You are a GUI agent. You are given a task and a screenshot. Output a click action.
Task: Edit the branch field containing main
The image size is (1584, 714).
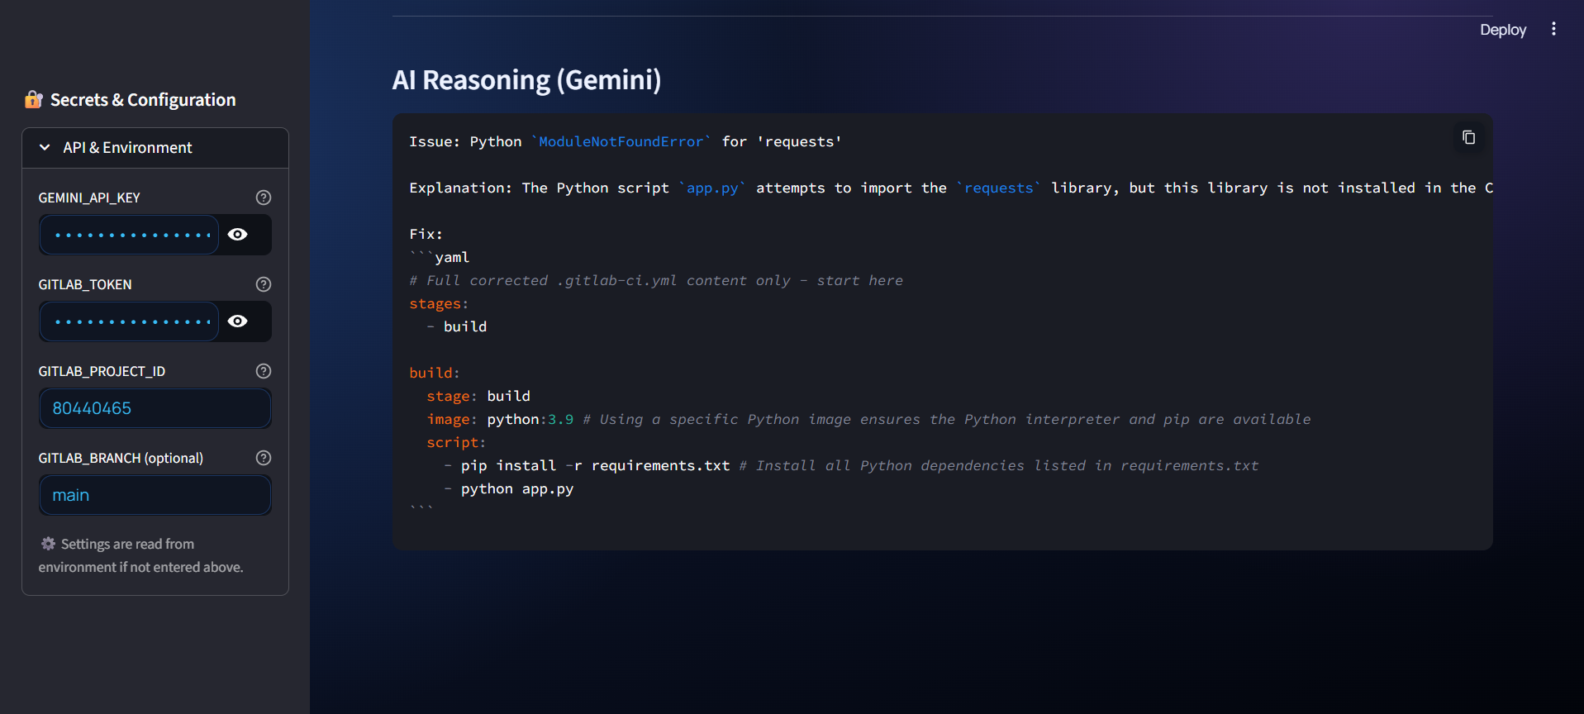point(155,495)
